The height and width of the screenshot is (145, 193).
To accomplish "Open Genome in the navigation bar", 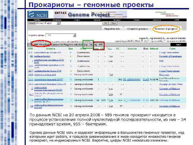I will point(97,20).
